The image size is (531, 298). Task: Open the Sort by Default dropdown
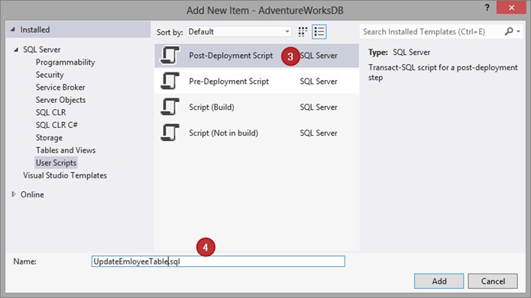pos(238,32)
